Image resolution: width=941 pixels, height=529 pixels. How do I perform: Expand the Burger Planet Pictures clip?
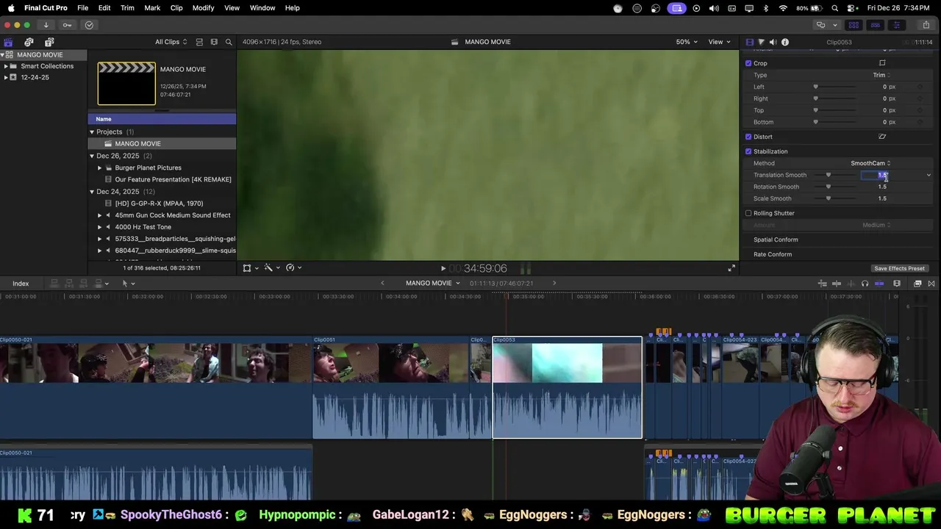point(100,168)
